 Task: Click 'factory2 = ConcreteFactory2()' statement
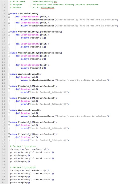pos(29,170)
